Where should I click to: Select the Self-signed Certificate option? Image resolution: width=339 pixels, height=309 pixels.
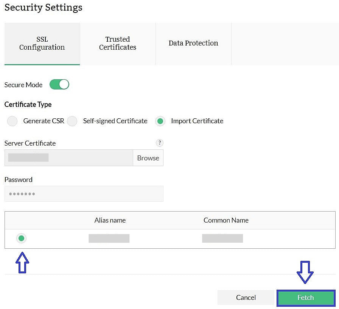tap(72, 121)
